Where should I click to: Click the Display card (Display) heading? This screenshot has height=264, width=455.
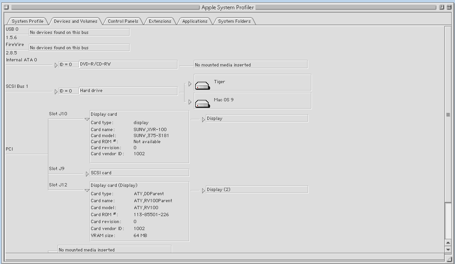pos(114,185)
